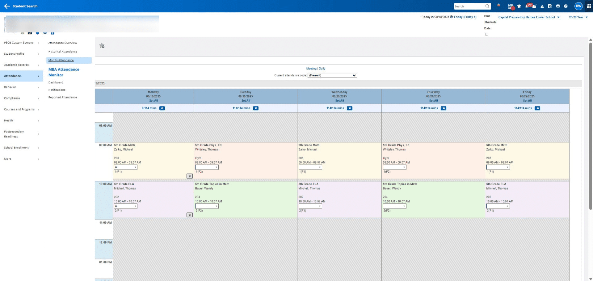The height and width of the screenshot is (281, 593).
Task: Open the BW user avatar menu
Action: 578,6
